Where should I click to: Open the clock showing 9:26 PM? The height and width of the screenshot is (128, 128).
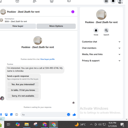point(112,124)
